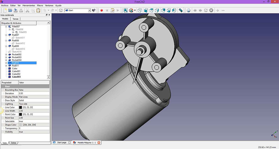279x149 pixels.
Task: Click the open file folder icon
Action: [x=10, y=10]
